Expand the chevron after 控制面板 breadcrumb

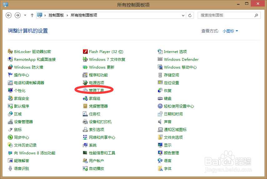tap(67, 15)
